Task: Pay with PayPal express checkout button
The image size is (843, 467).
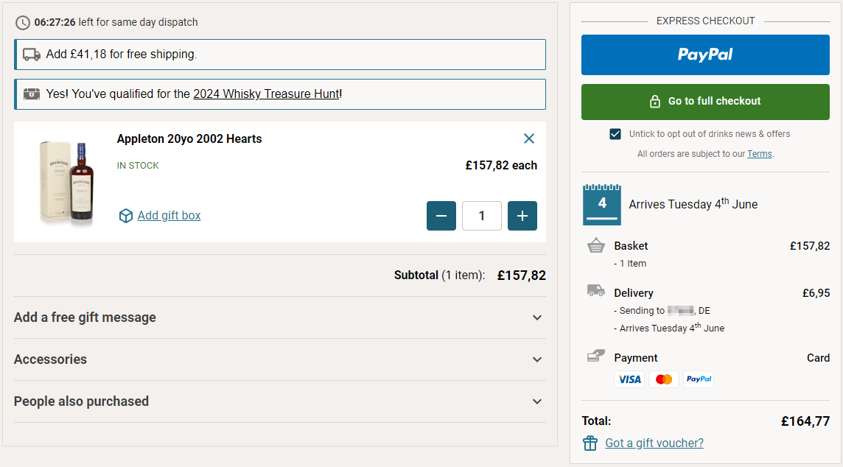Action: click(705, 55)
